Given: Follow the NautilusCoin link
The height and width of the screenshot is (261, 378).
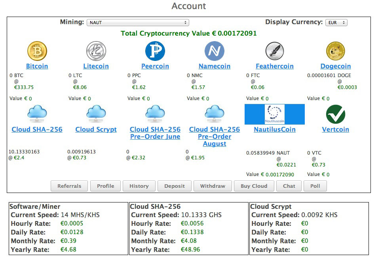Looking at the screenshot, I should 275,130.
